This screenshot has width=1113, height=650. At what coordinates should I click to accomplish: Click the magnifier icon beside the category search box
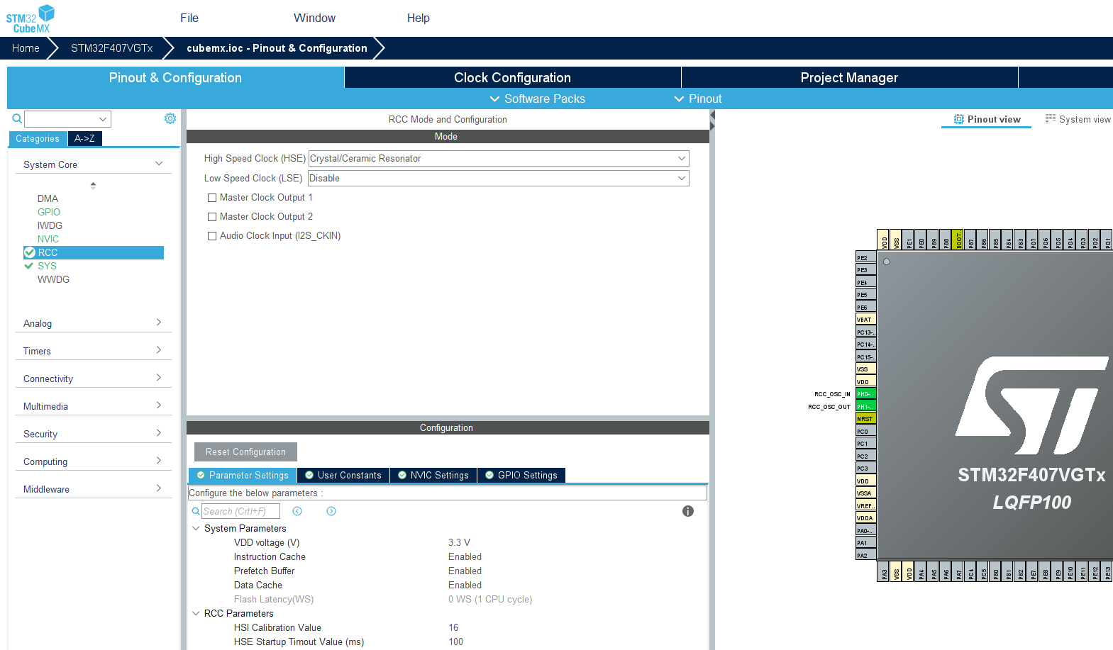[x=17, y=118]
